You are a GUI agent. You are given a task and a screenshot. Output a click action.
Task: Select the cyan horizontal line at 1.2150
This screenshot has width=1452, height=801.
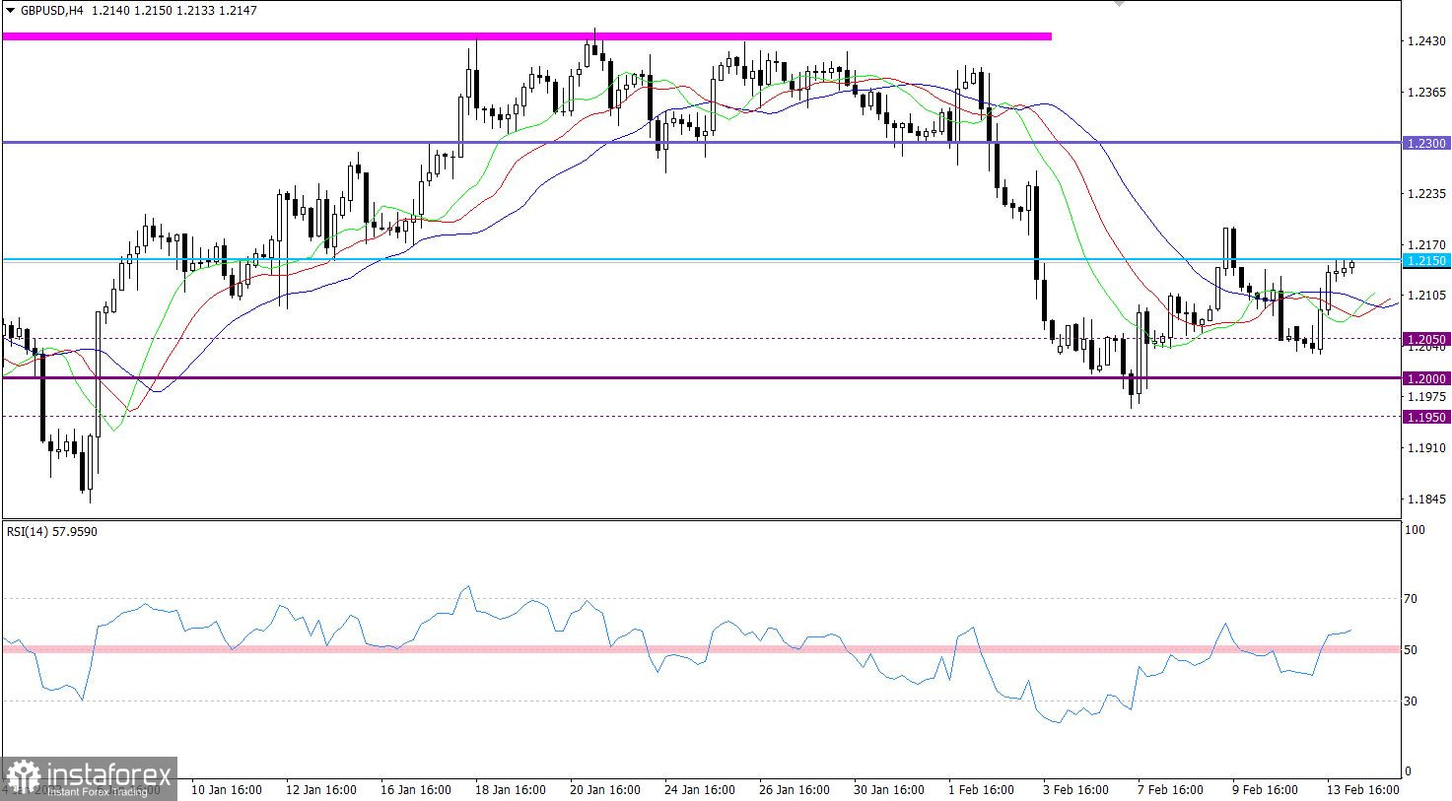point(701,259)
